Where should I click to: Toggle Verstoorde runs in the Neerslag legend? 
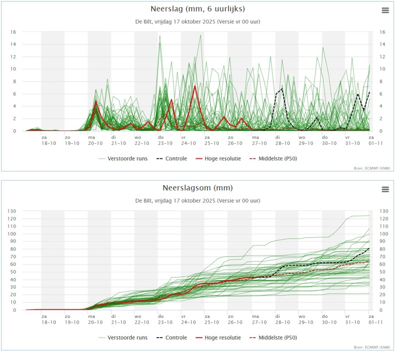click(x=123, y=158)
